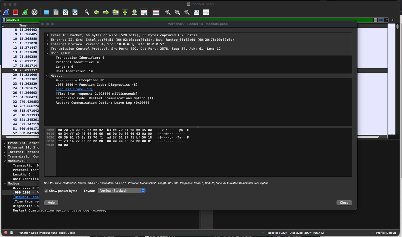This screenshot has width=402, height=237.
Task: Jump to the last packet
Action: (x=134, y=12)
